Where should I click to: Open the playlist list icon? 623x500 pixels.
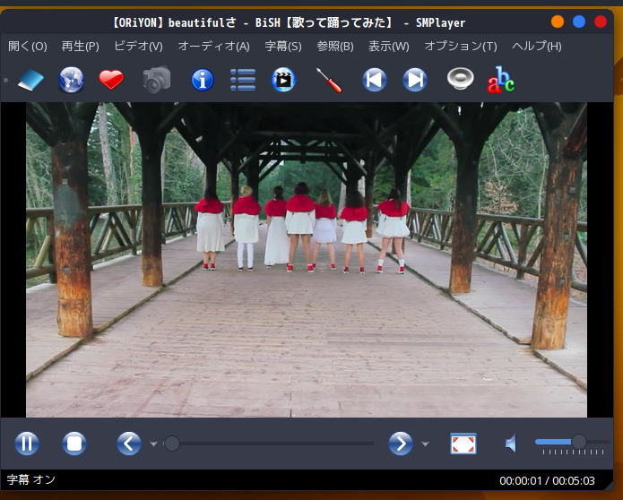pyautogui.click(x=243, y=80)
